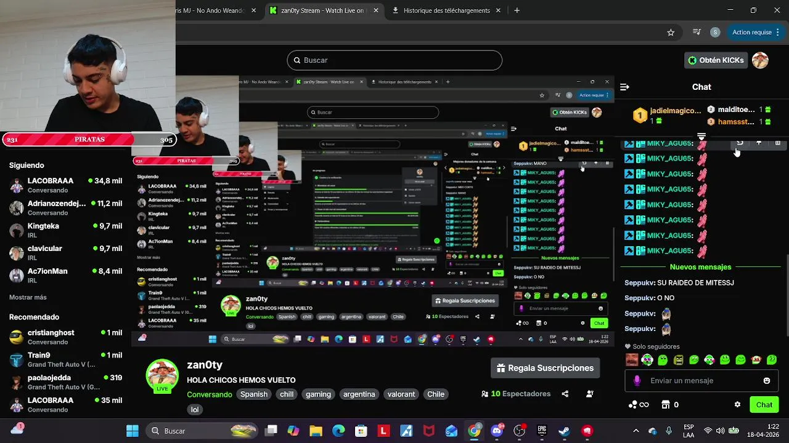Open the KICKs balance infinity icon
The width and height of the screenshot is (789, 443).
639,404
